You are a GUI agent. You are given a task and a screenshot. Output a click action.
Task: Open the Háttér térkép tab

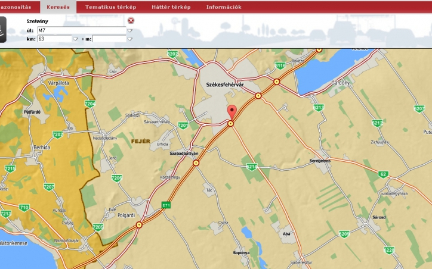point(171,7)
